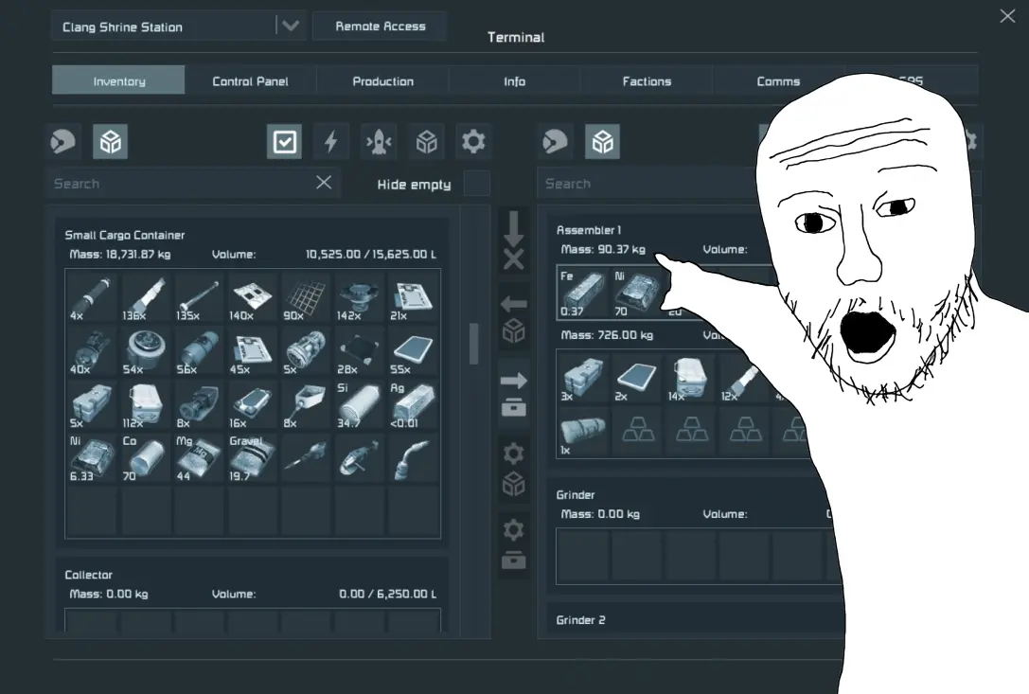Image resolution: width=1029 pixels, height=694 pixels.
Task: Switch to the Info tab
Action: (x=515, y=80)
